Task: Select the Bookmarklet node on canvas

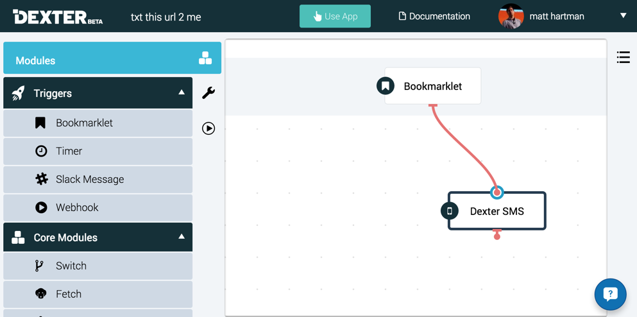Action: 432,86
